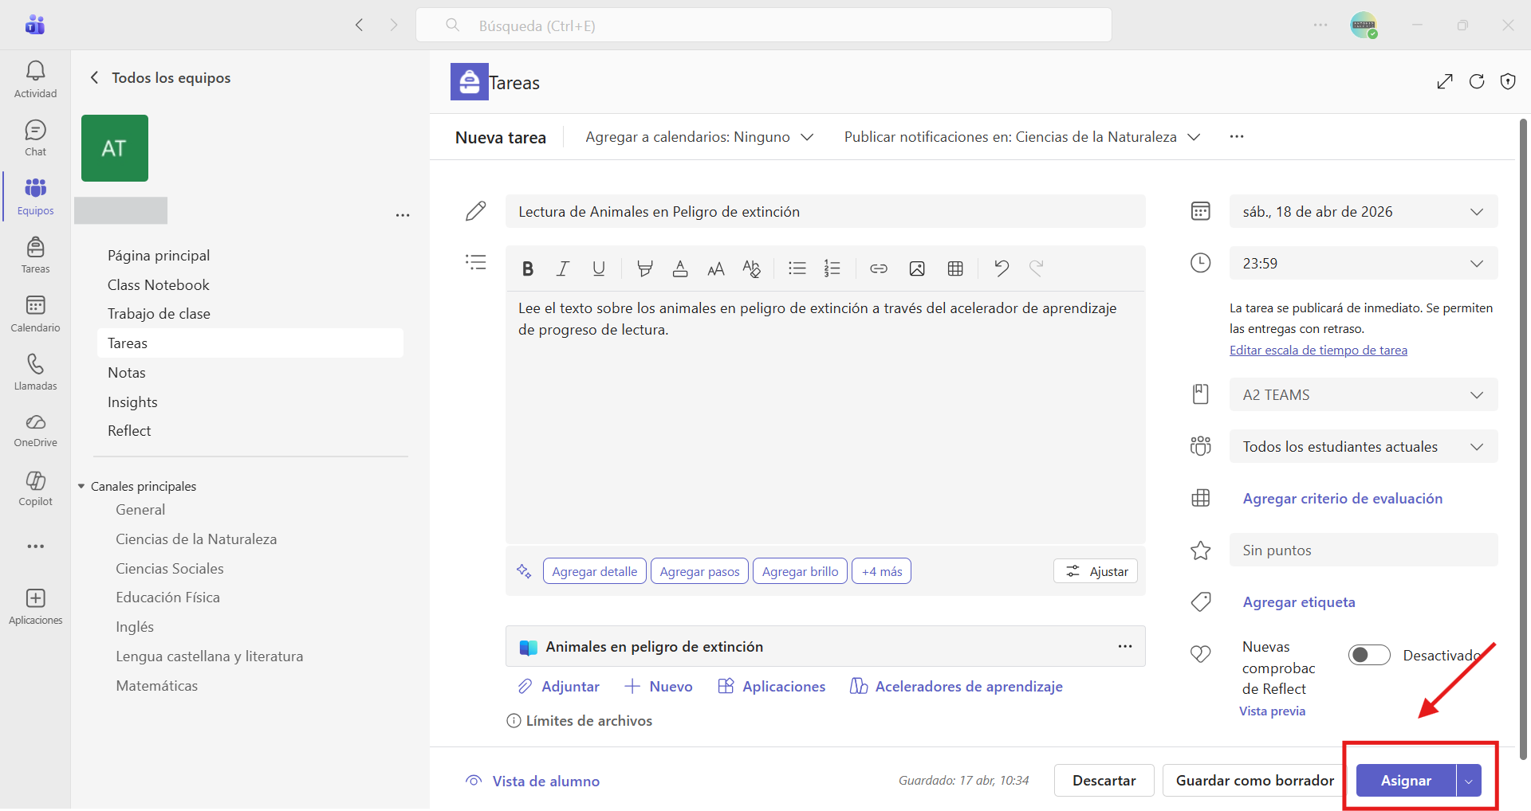Open Llamadas in the left rail

point(35,372)
